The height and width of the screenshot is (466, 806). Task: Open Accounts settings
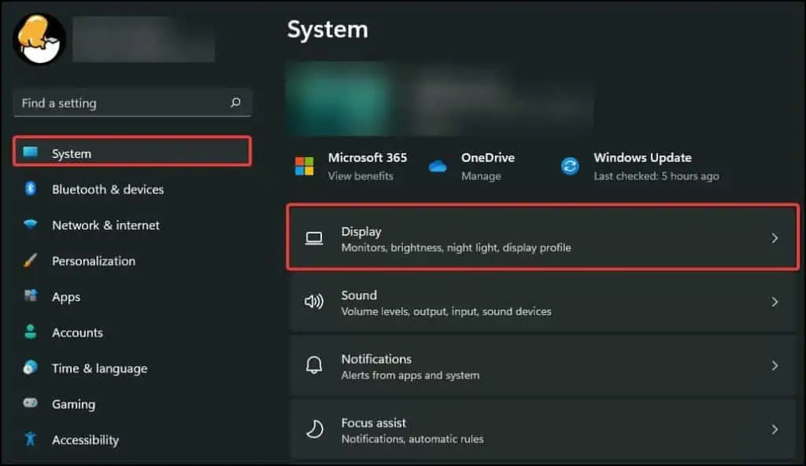[77, 332]
